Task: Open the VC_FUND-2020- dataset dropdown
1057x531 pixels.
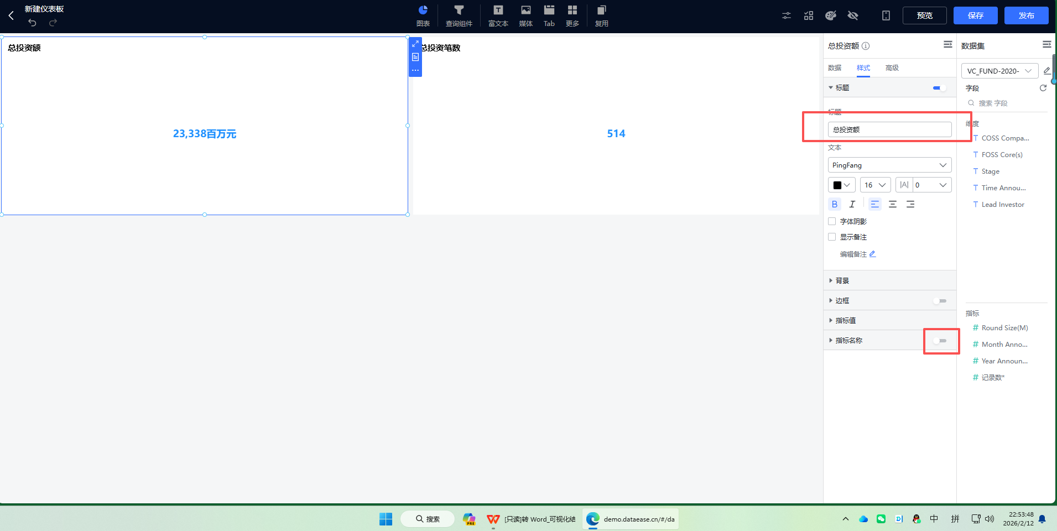Action: pos(999,71)
